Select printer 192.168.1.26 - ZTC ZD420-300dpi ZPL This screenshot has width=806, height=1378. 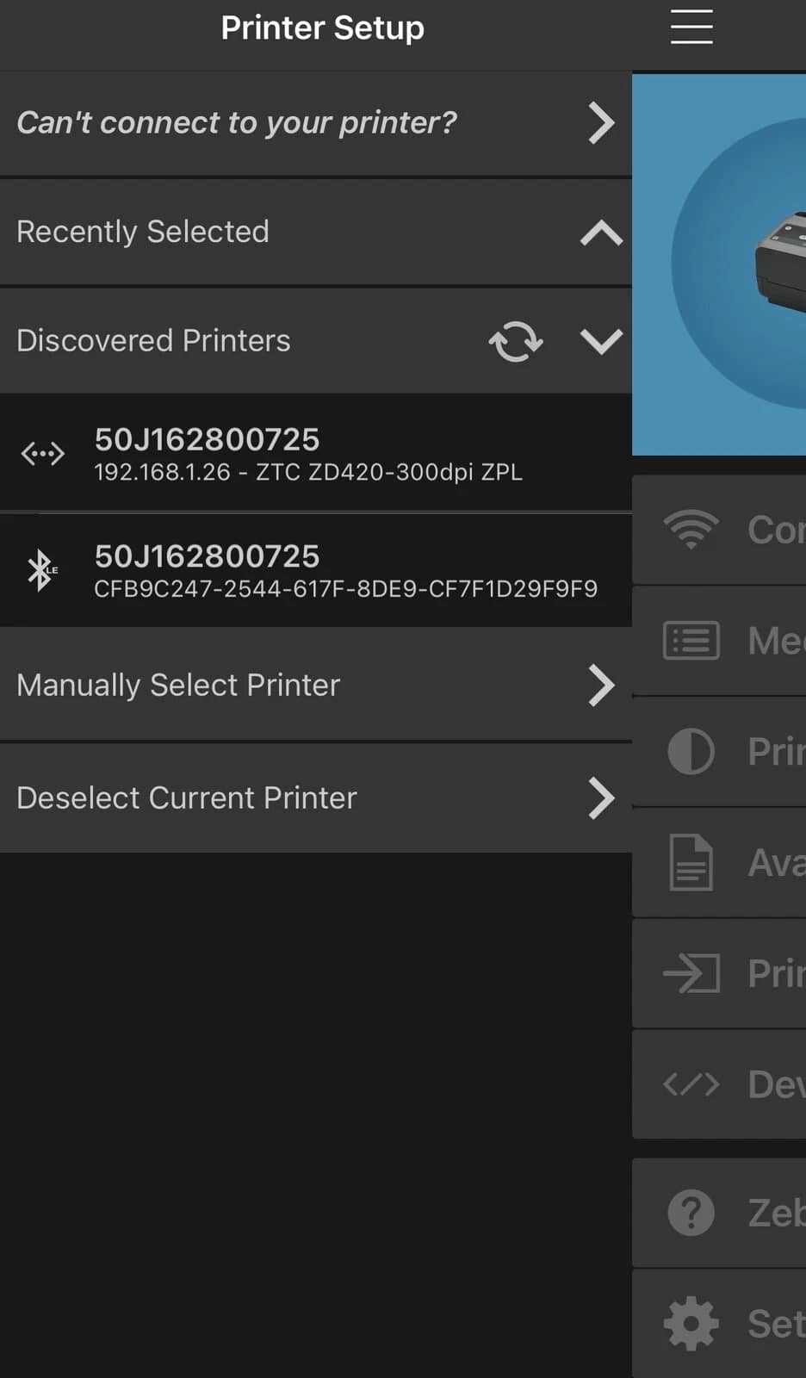316,453
